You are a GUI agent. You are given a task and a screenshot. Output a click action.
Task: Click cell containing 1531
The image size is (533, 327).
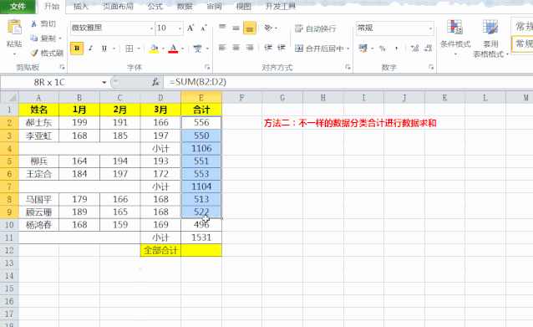[201, 238]
